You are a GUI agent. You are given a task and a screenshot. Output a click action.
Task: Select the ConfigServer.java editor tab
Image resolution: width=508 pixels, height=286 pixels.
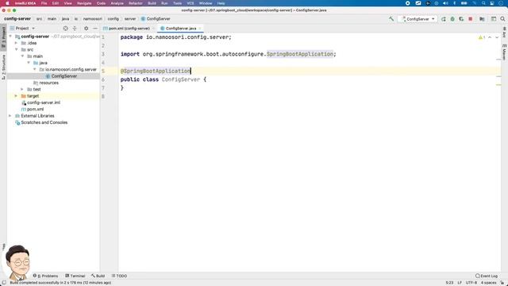coord(181,29)
